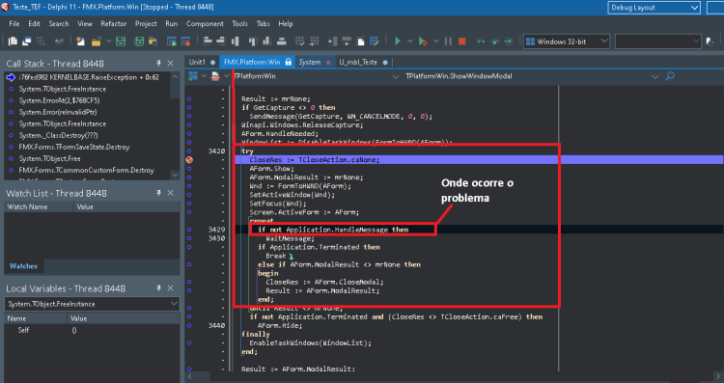The image size is (724, 383).
Task: Click the View Unit toolbar icon
Action: [13, 41]
